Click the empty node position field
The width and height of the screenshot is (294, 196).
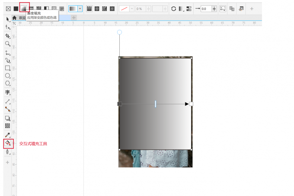(x=157, y=9)
